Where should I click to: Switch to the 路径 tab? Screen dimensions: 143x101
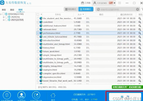point(12,10)
